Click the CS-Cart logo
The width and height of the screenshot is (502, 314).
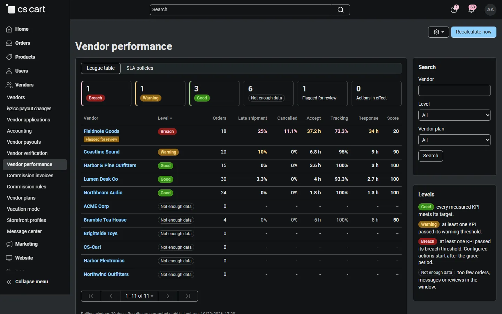26,9
